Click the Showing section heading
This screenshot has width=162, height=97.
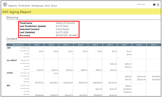click(x=12, y=17)
